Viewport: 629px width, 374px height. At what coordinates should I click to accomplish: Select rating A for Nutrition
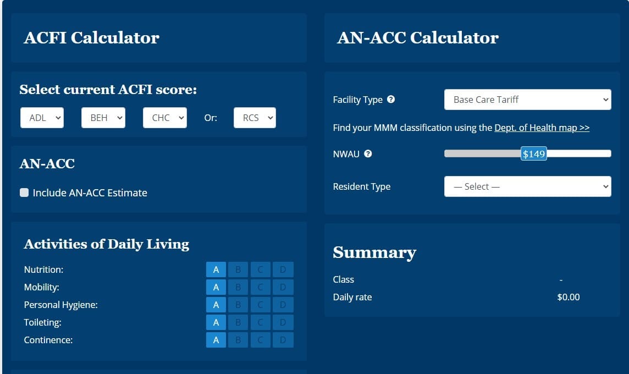click(x=216, y=269)
